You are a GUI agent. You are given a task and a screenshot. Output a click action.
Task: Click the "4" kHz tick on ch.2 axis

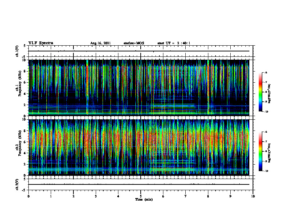click(25, 153)
